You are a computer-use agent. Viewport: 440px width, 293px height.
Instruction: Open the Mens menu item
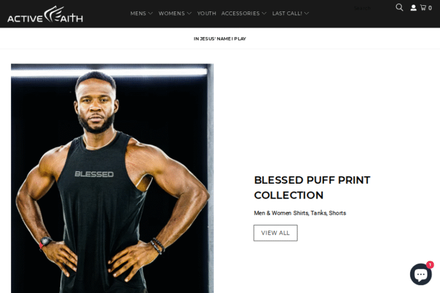pyautogui.click(x=138, y=13)
